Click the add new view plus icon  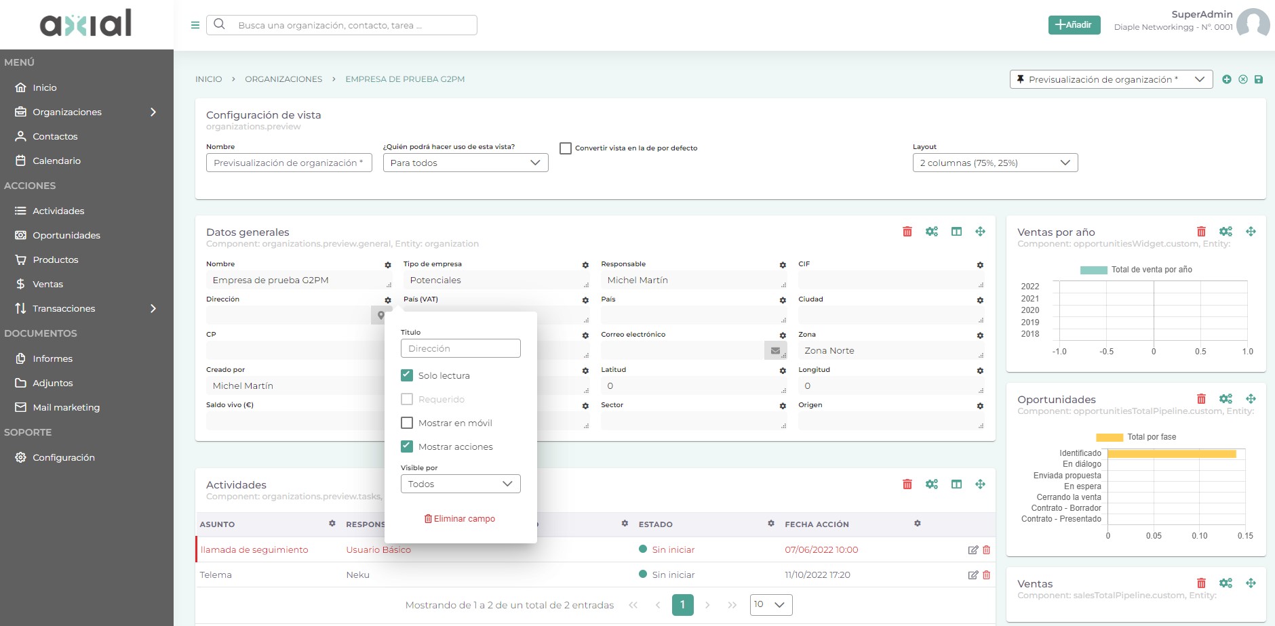click(1227, 79)
